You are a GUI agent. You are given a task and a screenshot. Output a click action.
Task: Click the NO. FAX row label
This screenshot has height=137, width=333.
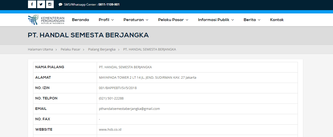click(x=43, y=119)
